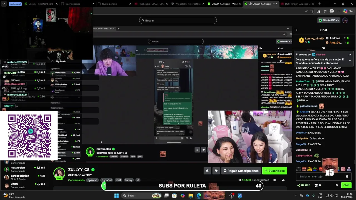The height and width of the screenshot is (200, 356).
Task: Switch to the audio FUEGO YouTube tab
Action: click(151, 4)
